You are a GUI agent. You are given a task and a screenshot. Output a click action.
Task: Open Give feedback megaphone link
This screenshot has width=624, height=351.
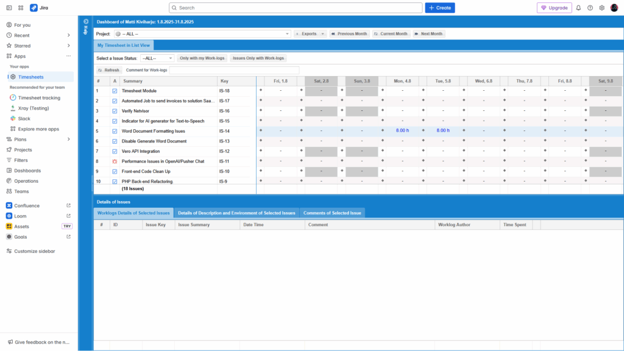point(38,342)
